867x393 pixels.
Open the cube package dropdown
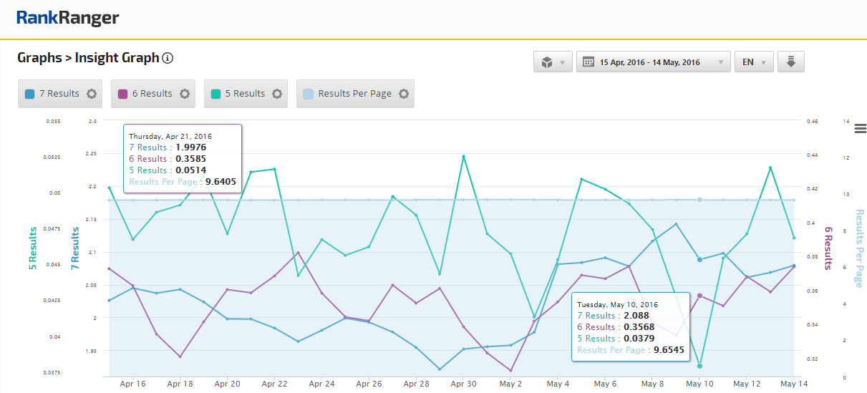pyautogui.click(x=553, y=62)
